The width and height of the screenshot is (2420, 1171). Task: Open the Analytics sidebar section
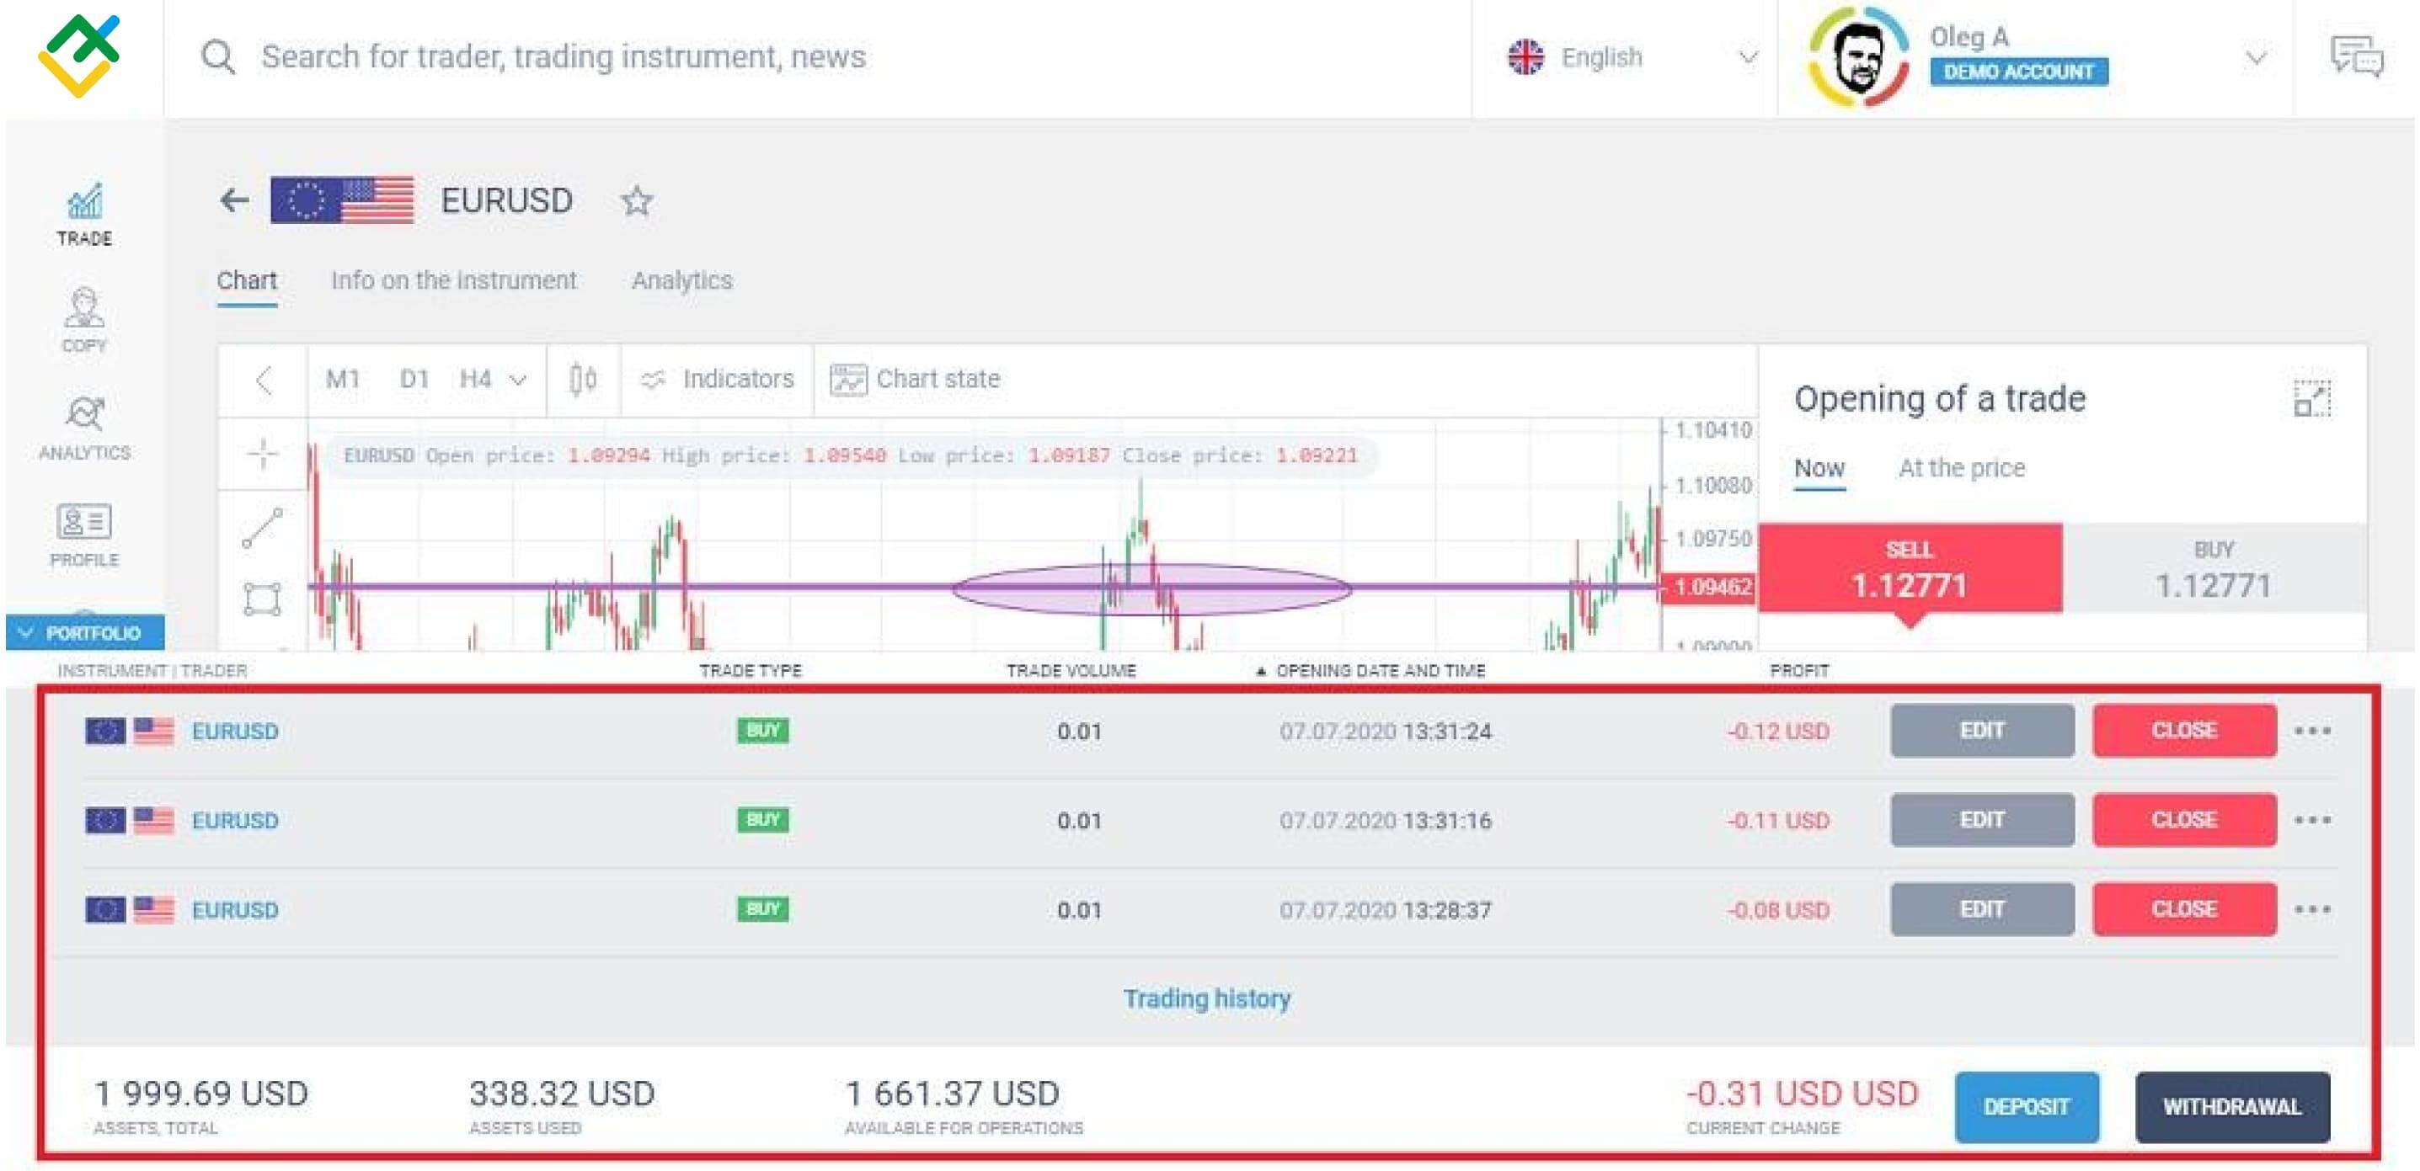click(x=83, y=428)
